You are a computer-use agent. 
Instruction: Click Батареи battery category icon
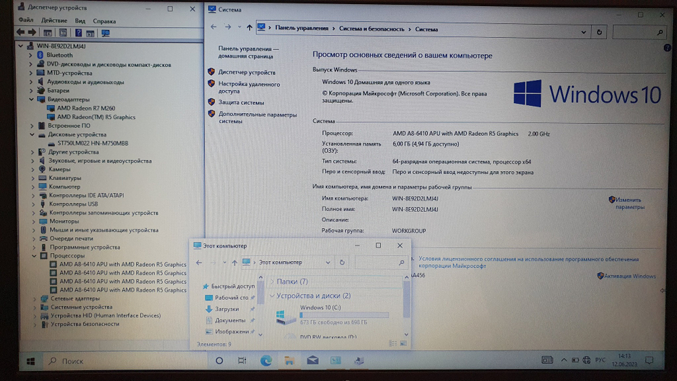point(41,91)
